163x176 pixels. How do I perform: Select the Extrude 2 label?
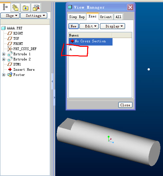(22, 59)
